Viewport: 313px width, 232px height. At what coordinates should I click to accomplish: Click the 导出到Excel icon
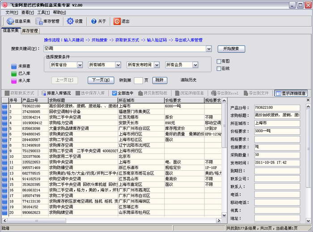(x=220, y=93)
